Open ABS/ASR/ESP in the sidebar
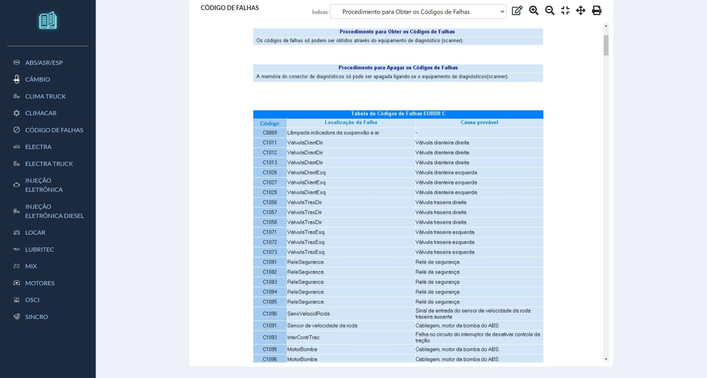The width and height of the screenshot is (707, 378). click(44, 63)
